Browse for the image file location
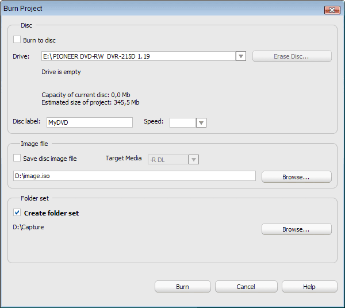Viewport: 345px width, 308px height. coord(297,177)
